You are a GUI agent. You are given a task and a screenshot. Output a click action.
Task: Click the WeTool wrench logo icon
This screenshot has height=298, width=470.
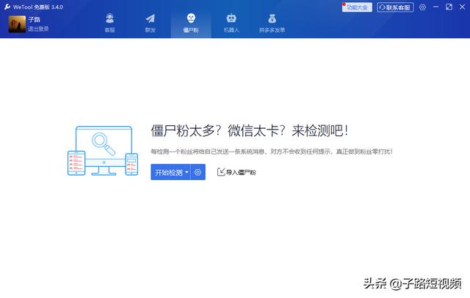[x=7, y=7]
